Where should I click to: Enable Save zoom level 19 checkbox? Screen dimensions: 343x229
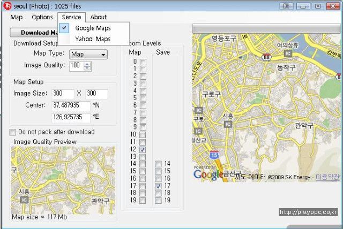point(158,201)
